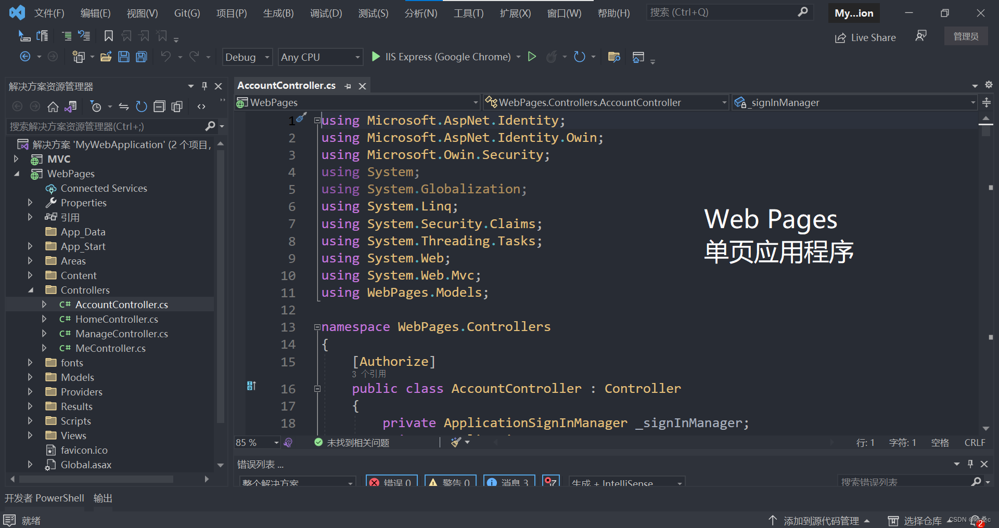Pin the Error List panel
This screenshot has width=999, height=528.
pos(970,464)
